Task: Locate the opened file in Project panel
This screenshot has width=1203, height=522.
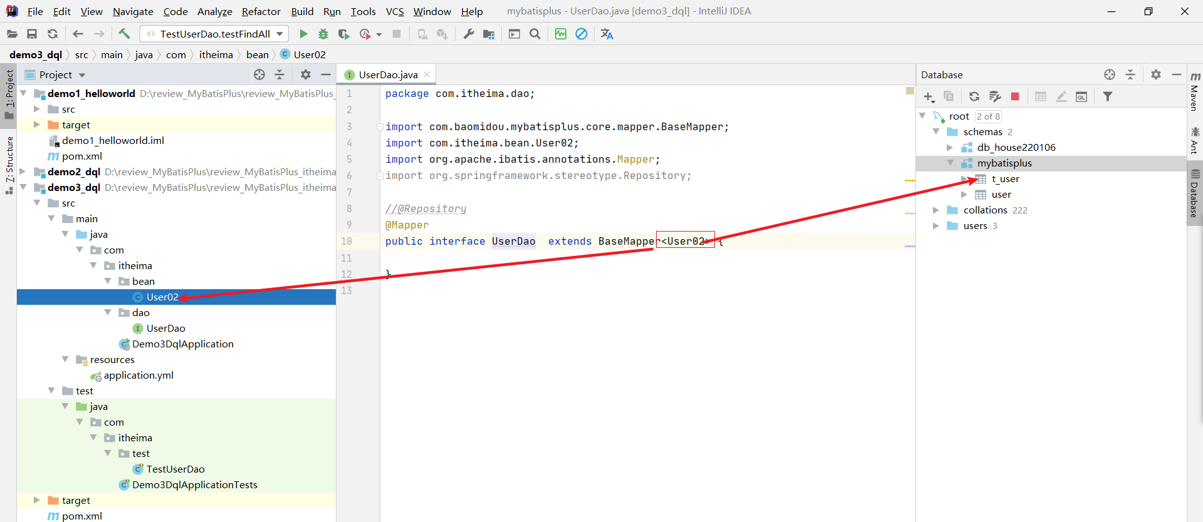Action: click(x=259, y=74)
